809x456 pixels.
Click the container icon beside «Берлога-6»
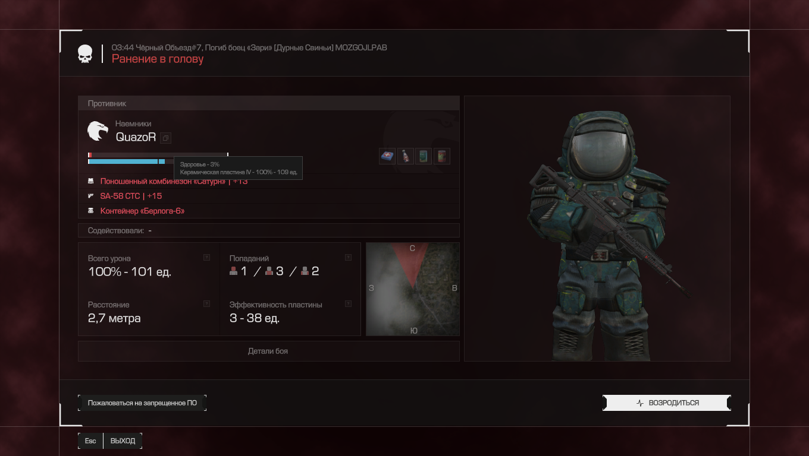pyautogui.click(x=91, y=211)
